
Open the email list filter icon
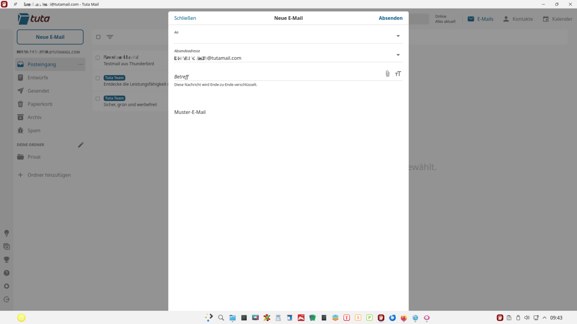[x=110, y=37]
